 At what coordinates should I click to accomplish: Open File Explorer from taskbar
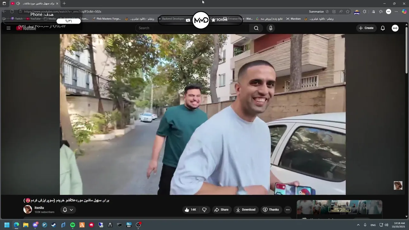26,225
